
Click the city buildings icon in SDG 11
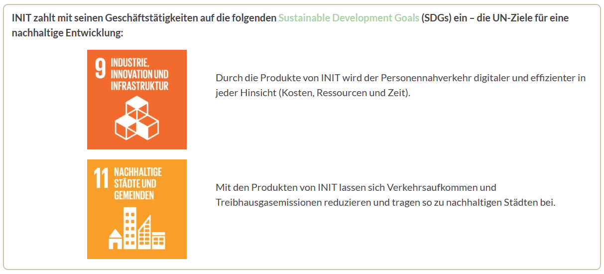(x=137, y=228)
